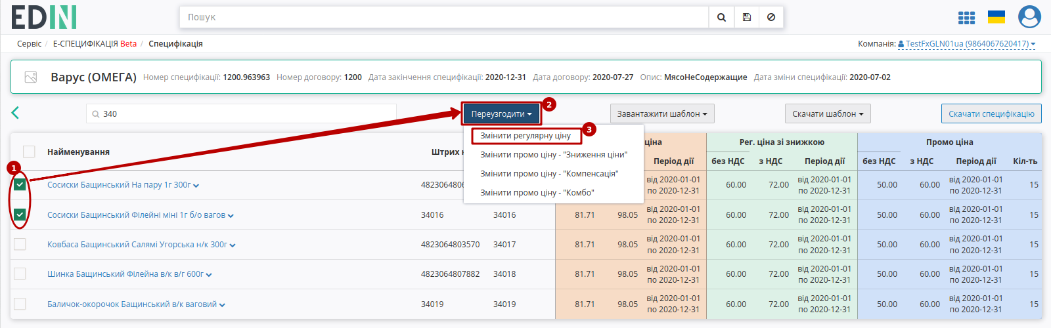Click the Найменування column header

tap(78, 152)
